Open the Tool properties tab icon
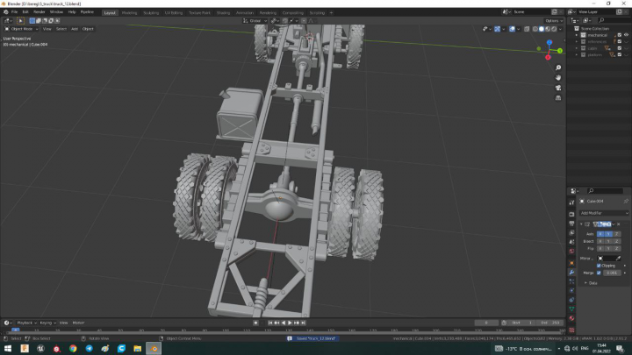632x355 pixels. (571, 202)
